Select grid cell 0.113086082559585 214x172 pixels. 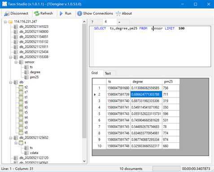tap(146, 88)
